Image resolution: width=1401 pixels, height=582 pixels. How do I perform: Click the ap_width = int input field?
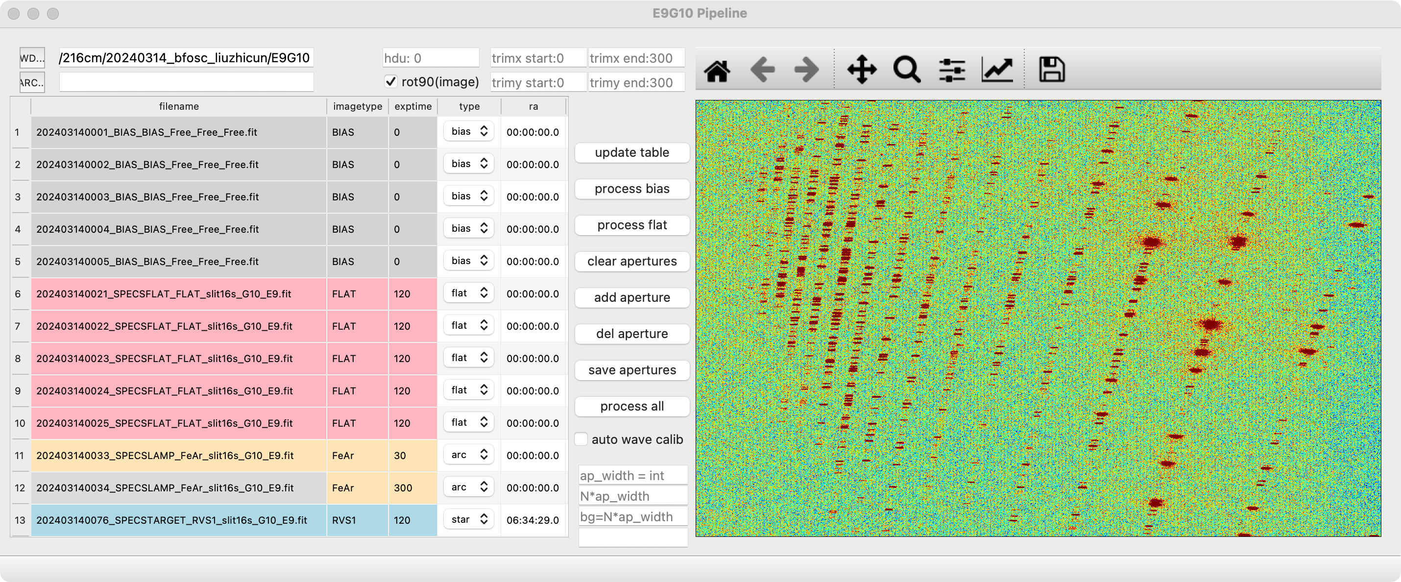(x=632, y=475)
